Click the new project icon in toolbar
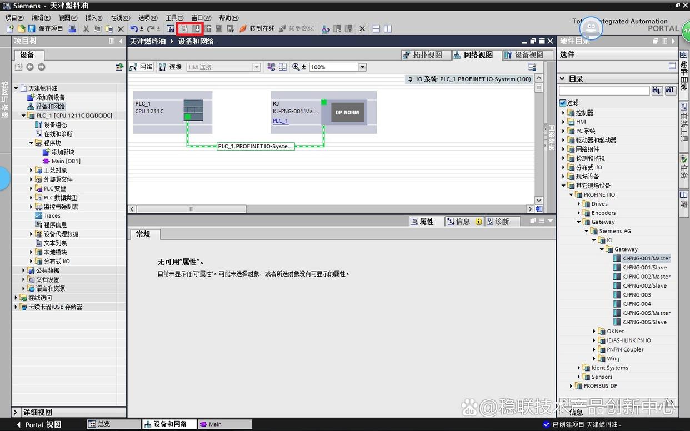The height and width of the screenshot is (431, 690). 10,29
